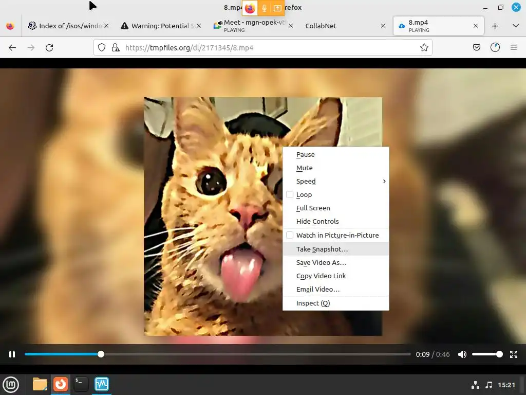Check Watch in Picture-in-Picture
Image resolution: width=526 pixels, height=395 pixels.
[290, 235]
